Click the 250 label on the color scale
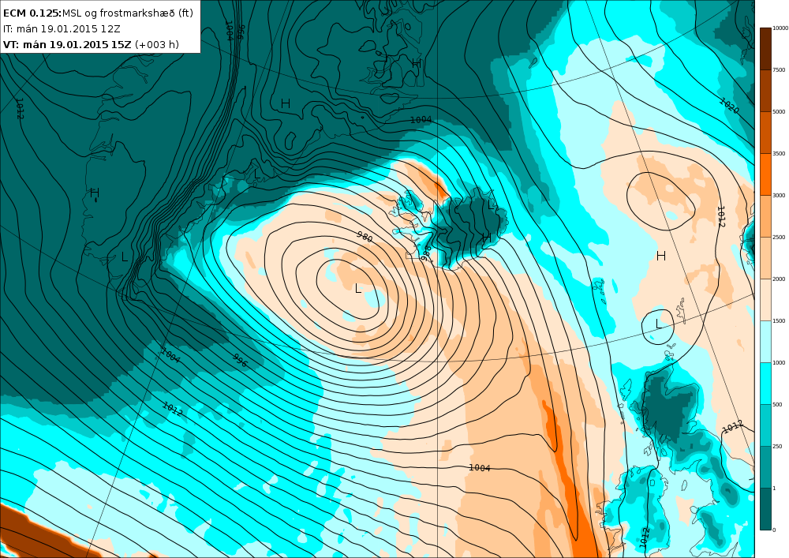 777,446
